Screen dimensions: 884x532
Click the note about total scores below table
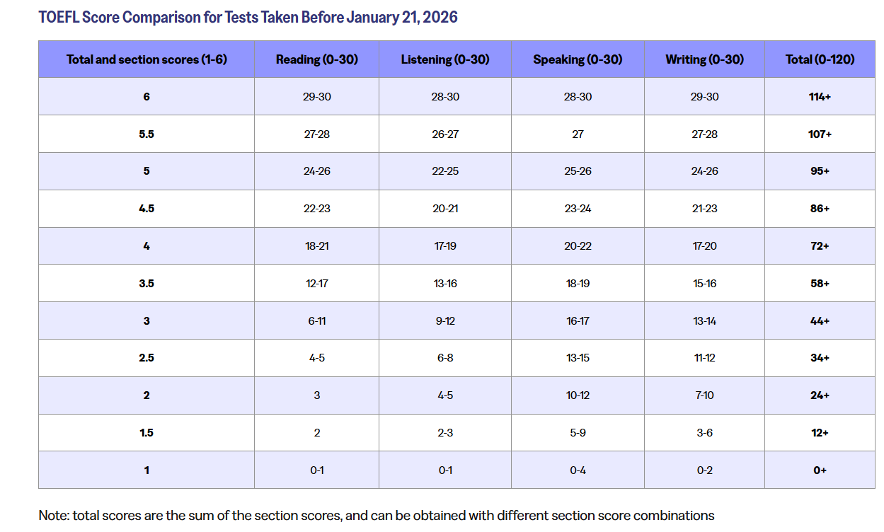click(x=377, y=516)
